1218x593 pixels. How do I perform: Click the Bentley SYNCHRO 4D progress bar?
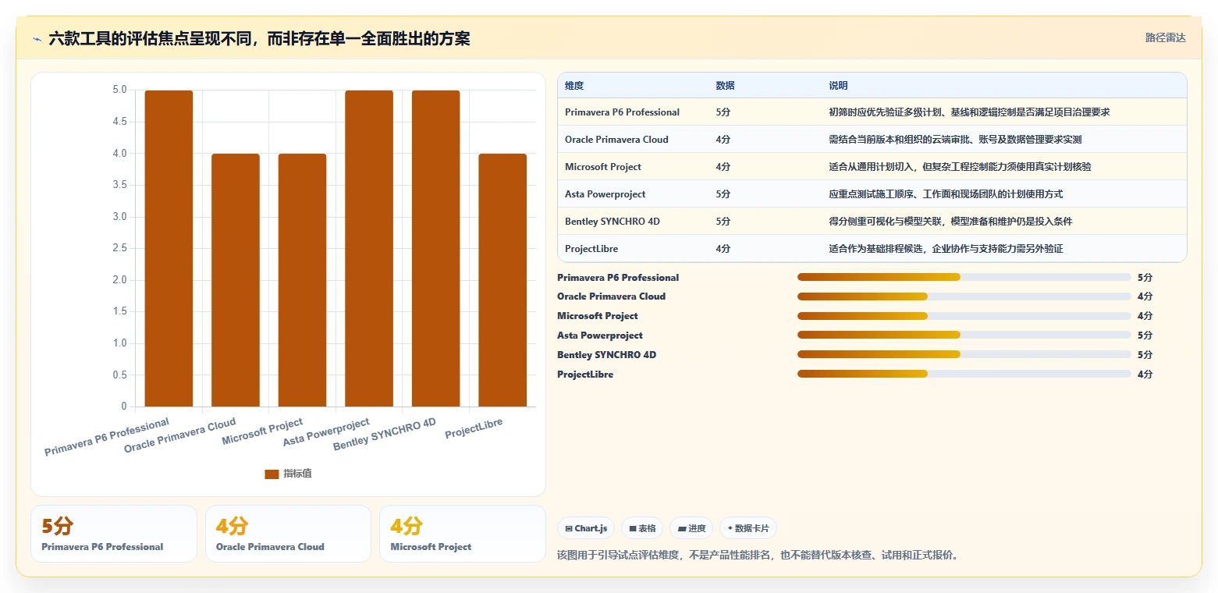click(x=964, y=355)
